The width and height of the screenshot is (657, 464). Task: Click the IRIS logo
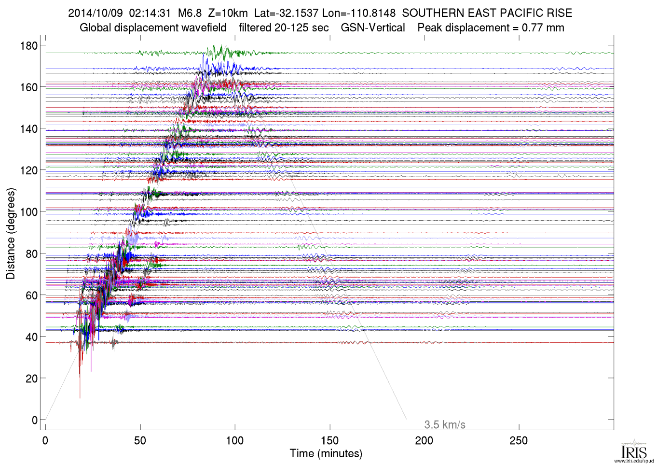634,449
